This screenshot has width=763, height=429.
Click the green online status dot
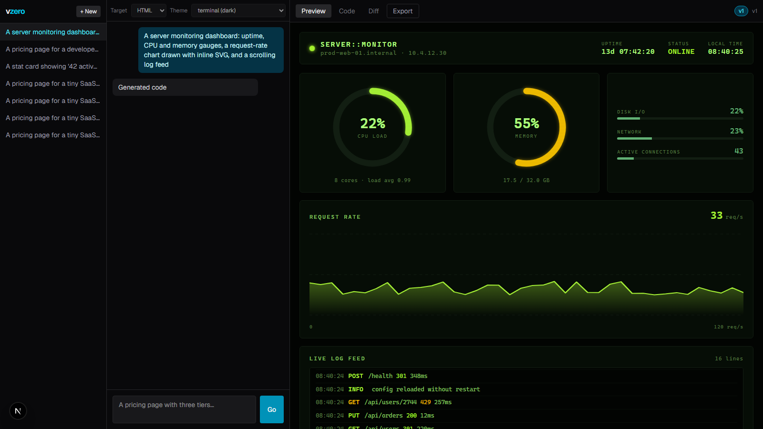(x=312, y=48)
